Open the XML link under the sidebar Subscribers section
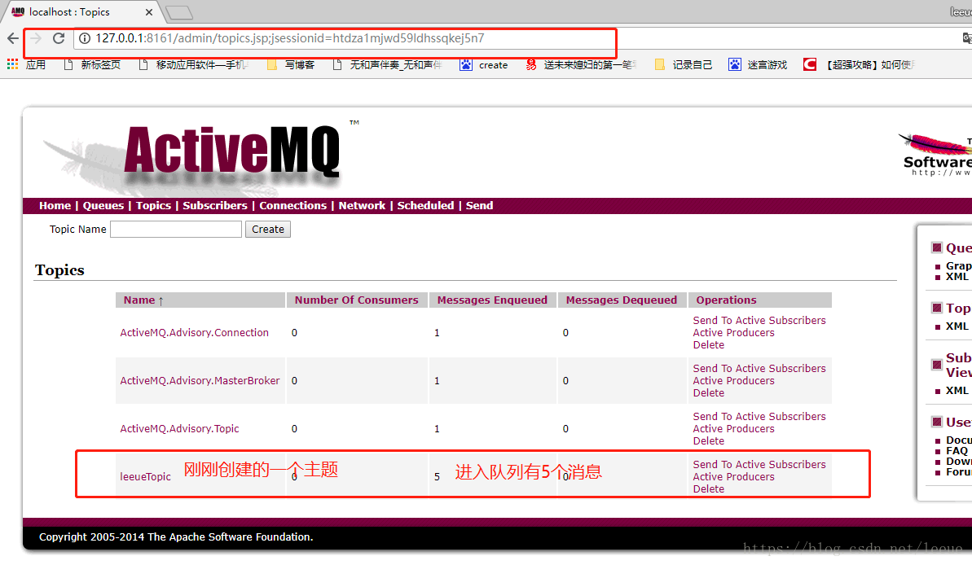Viewport: 972px width, 565px height. click(x=957, y=390)
